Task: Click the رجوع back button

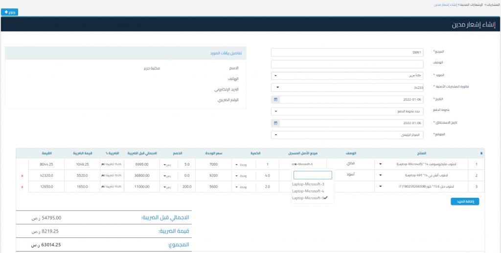Action: point(9,12)
